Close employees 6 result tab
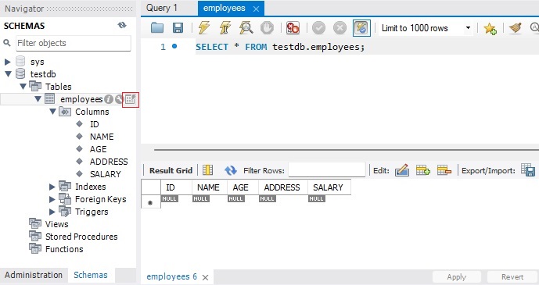The image size is (539, 285). point(205,277)
